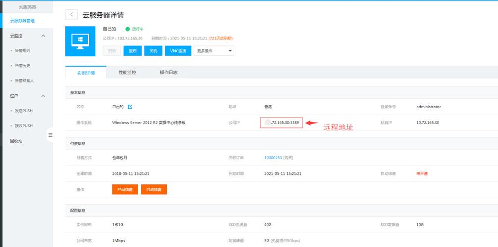498x247 pixels.
Task: Click the expiry time in 付费信息 section
Action: click(x=283, y=174)
